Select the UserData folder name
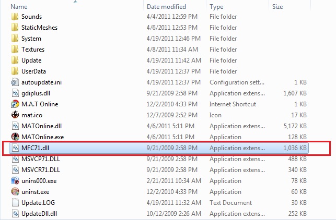The height and width of the screenshot is (220, 336). pos(33,71)
